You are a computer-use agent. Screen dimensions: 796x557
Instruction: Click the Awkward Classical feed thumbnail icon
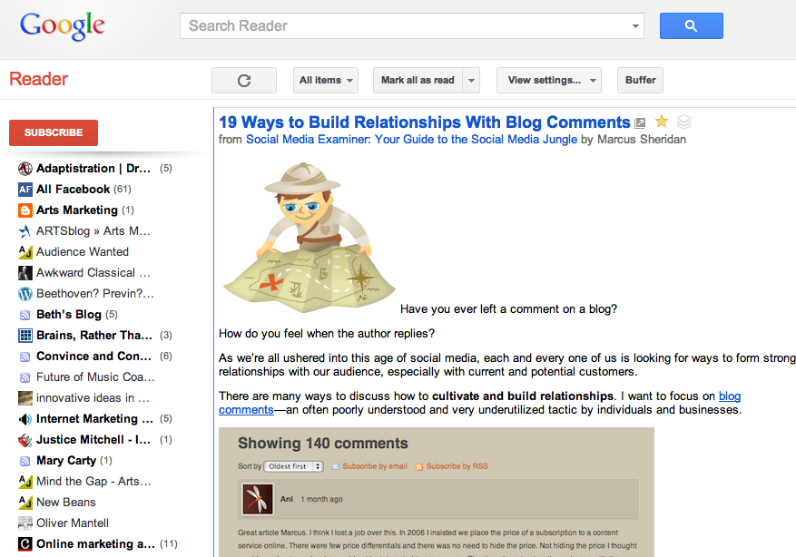(25, 273)
